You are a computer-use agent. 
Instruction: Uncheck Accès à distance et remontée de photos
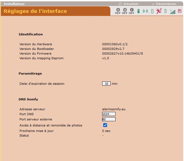pyautogui.click(x=105, y=125)
